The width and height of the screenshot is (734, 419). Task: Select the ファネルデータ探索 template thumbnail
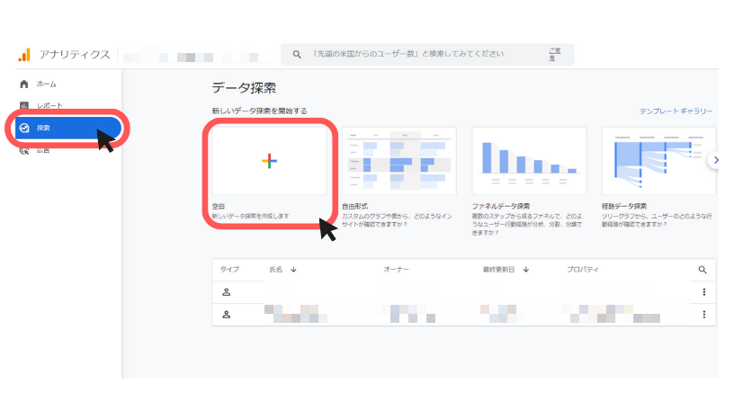[x=529, y=161]
